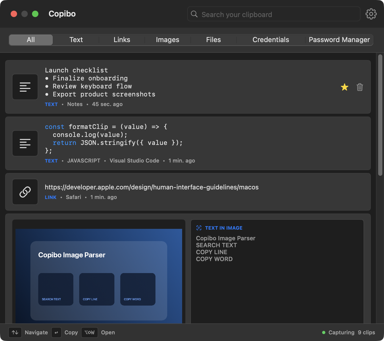384x341 pixels.
Task: Click the text icon of formatClip code clip
Action: pos(25,143)
